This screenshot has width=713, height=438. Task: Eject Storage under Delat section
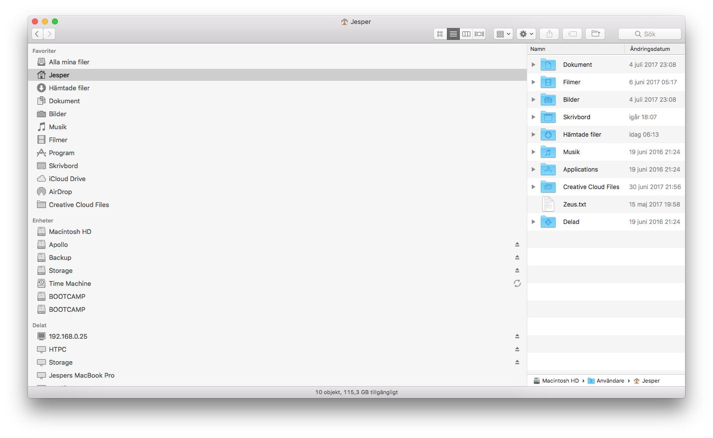(x=517, y=362)
